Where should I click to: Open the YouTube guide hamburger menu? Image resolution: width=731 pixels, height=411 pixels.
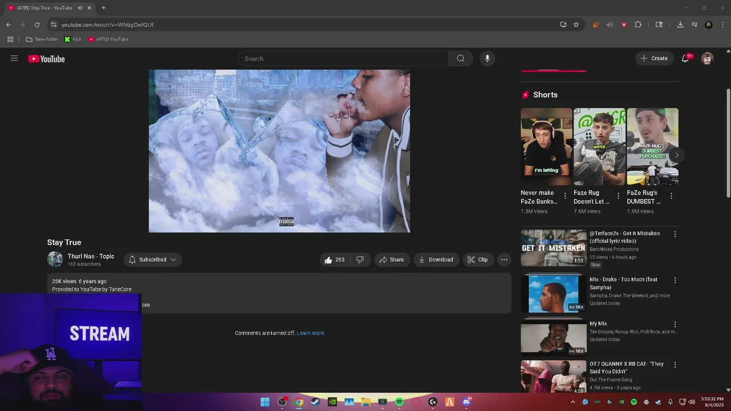[x=14, y=58]
